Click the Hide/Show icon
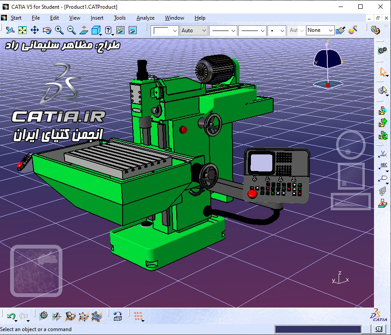The width and height of the screenshot is (391, 335). point(120,31)
